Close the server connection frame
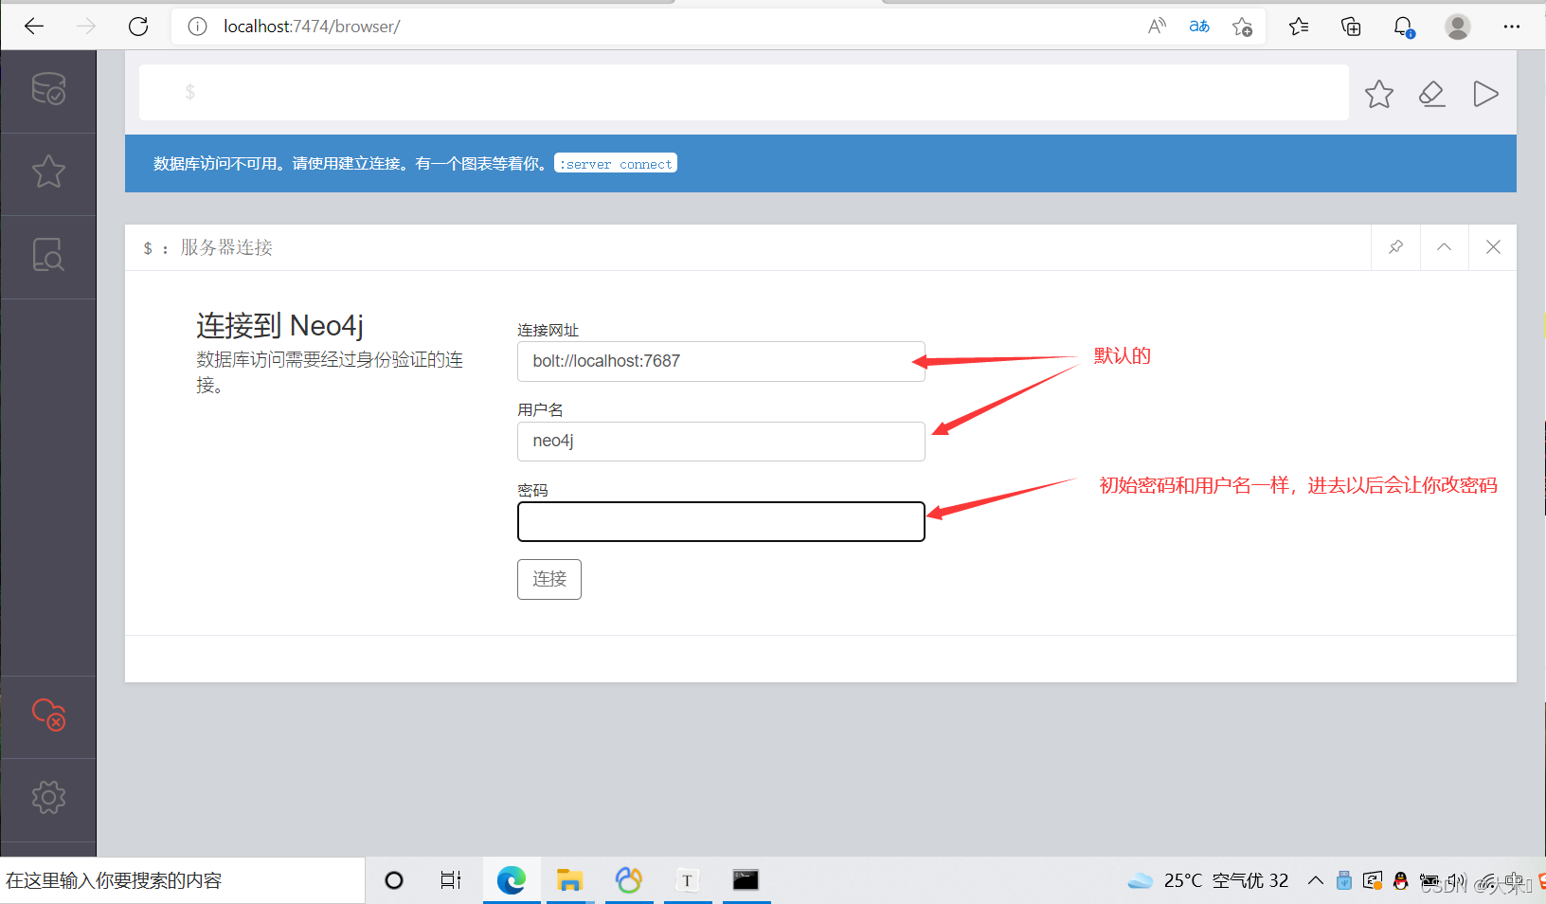The width and height of the screenshot is (1546, 904). [1493, 247]
